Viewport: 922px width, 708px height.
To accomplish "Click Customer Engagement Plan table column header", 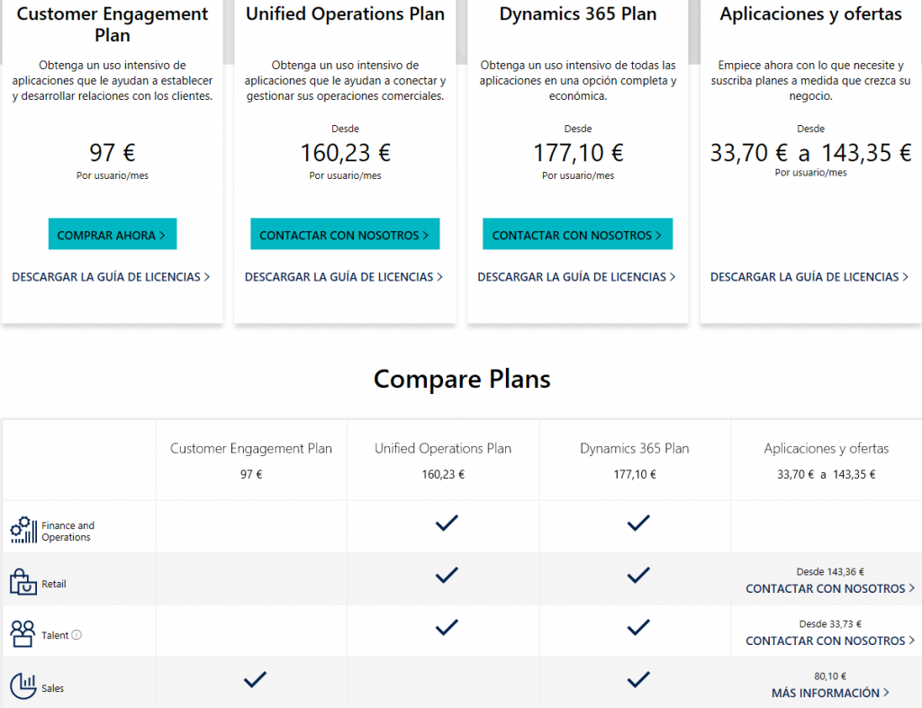I will point(251,448).
